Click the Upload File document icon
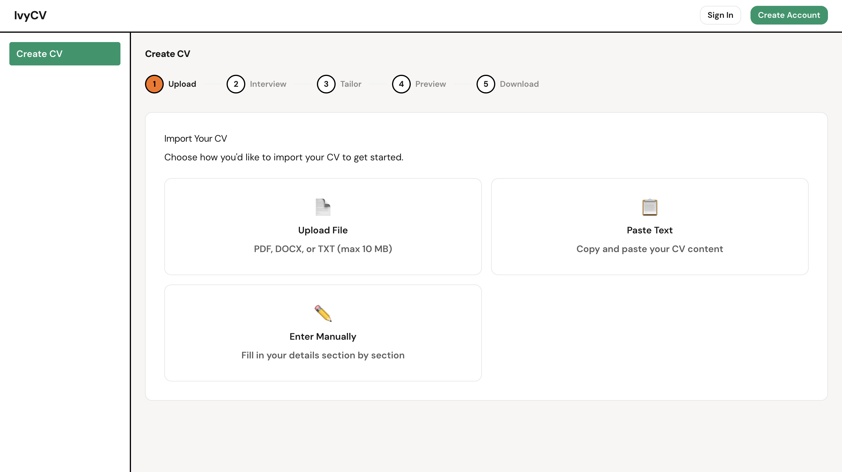842x472 pixels. click(x=323, y=207)
